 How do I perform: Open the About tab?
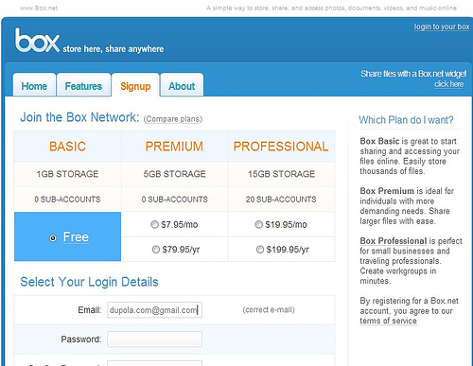[x=182, y=85]
